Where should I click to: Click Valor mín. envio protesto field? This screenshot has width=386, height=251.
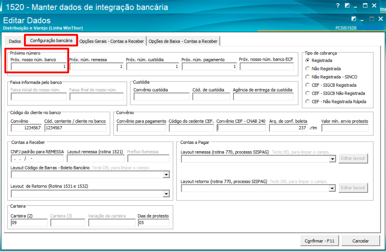(x=345, y=128)
